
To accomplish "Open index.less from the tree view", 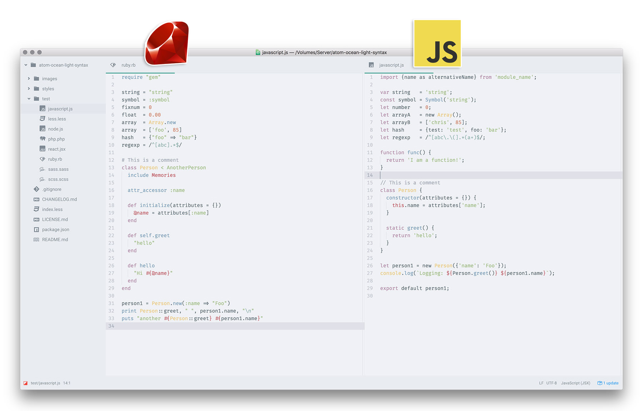I will point(52,209).
